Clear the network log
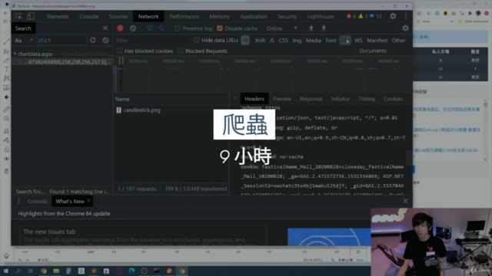 [x=133, y=28]
